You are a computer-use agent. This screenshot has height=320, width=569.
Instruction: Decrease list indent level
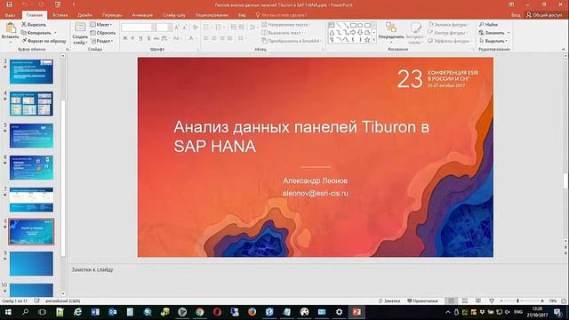click(x=233, y=28)
